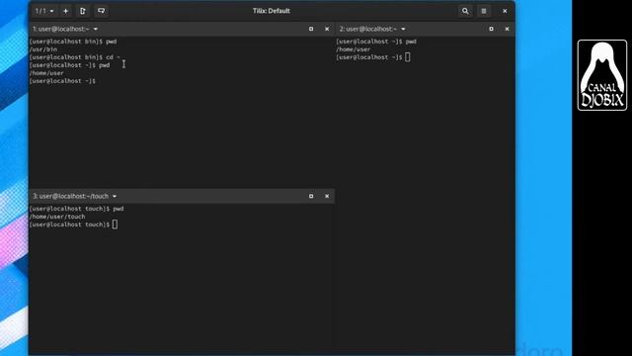Click the add terminal right icon
This screenshot has width=632, height=356.
(x=83, y=11)
